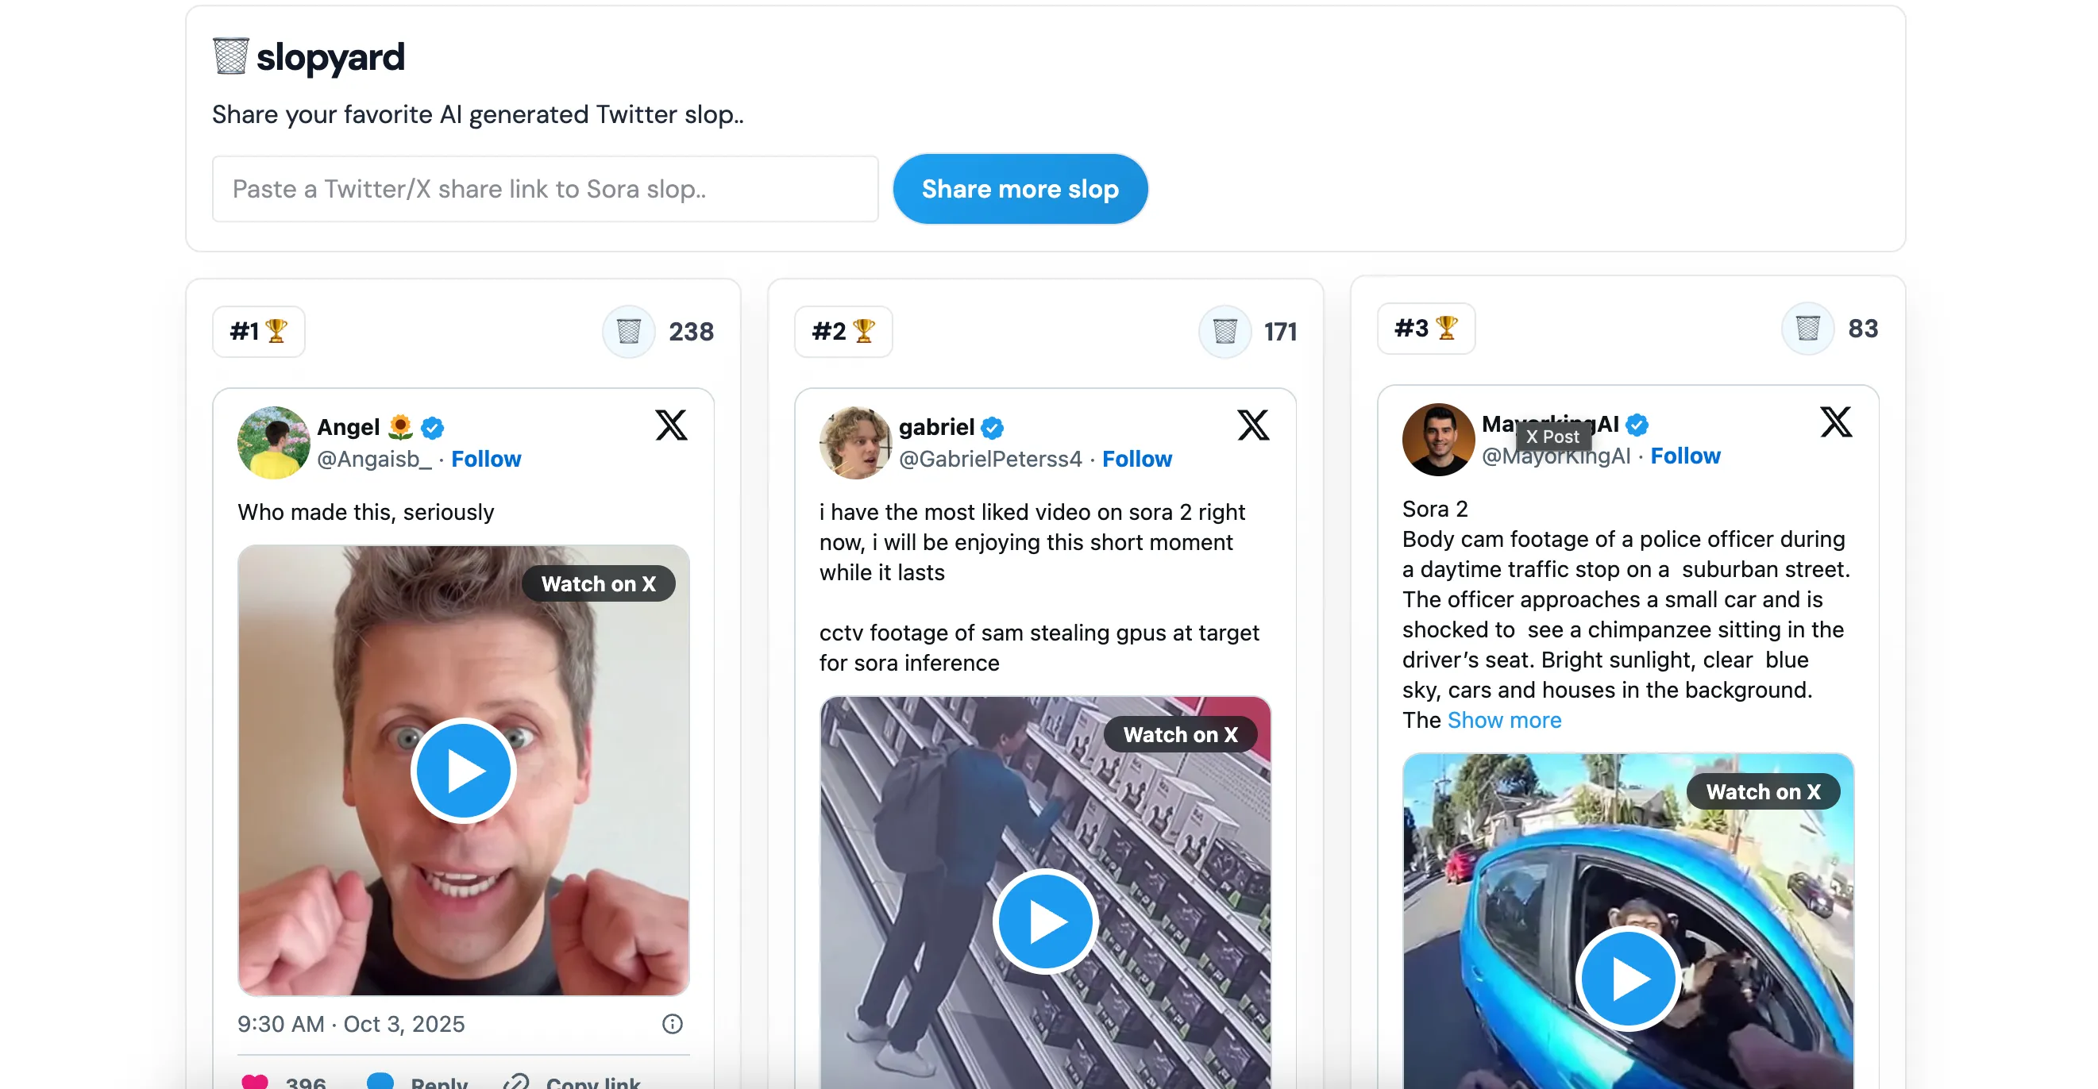Expand tweet text with Show more
This screenshot has width=2098, height=1089.
(1504, 720)
